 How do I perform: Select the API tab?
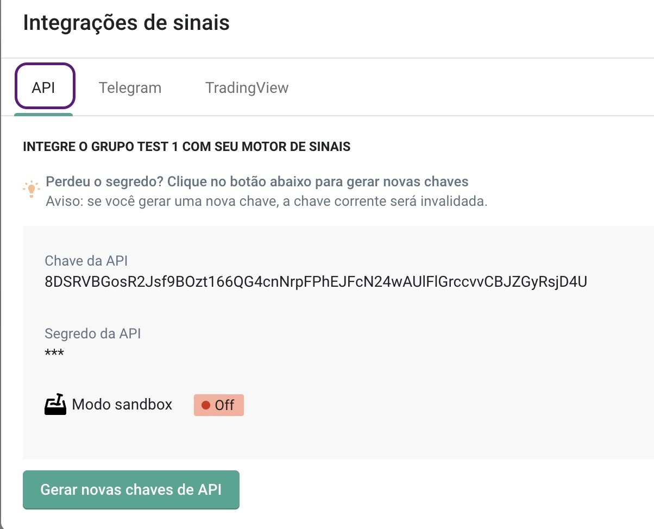coord(44,87)
